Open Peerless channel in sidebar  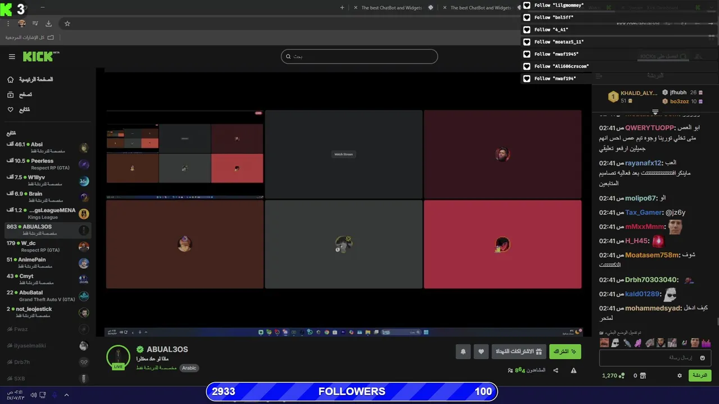pyautogui.click(x=48, y=164)
